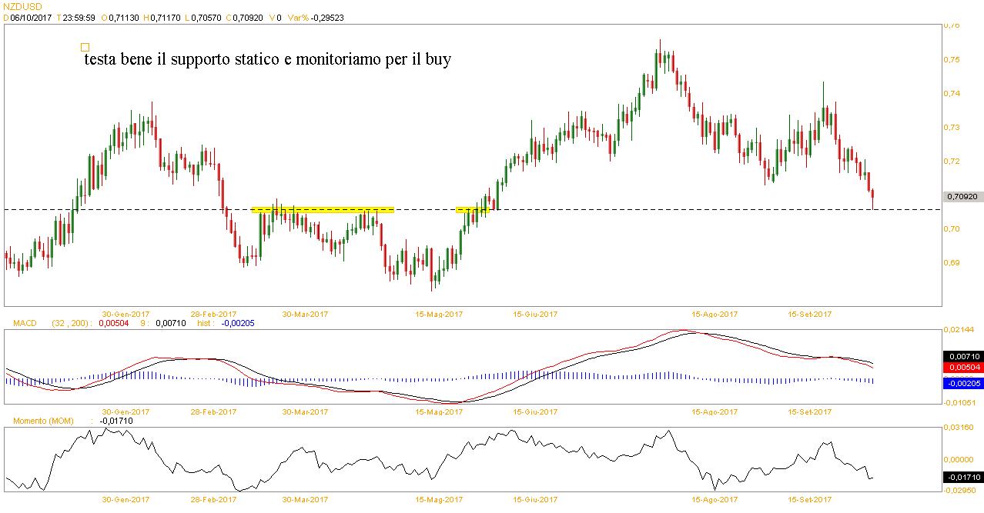984x513 pixels.
Task: Select the 'testa bene il supporto statico' text annotation
Action: pos(267,60)
